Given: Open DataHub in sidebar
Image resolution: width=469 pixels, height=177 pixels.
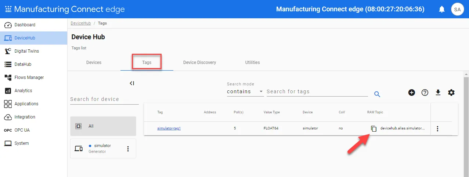Looking at the screenshot, I should click(x=33, y=64).
